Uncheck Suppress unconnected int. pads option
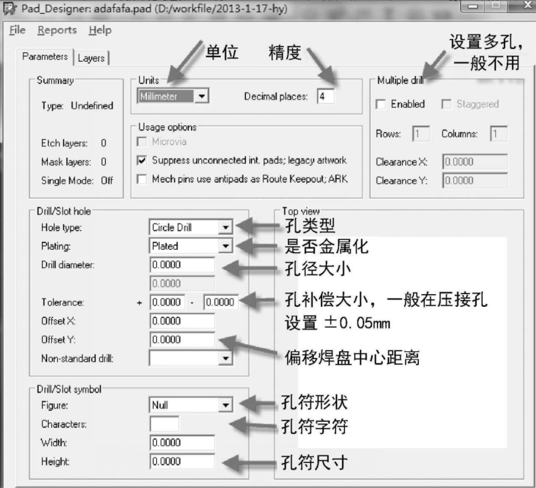 pos(142,160)
